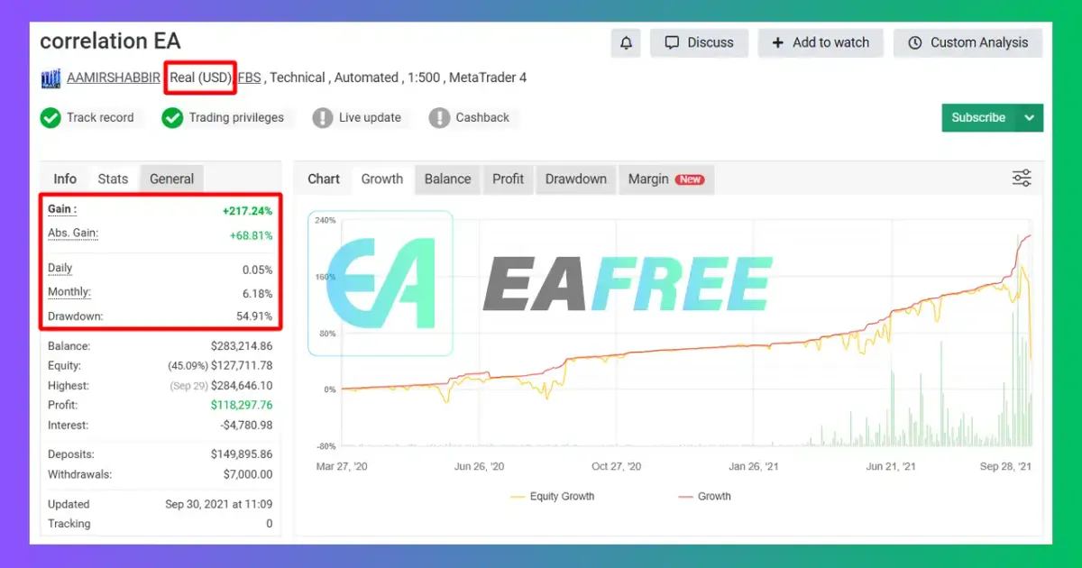Select the Balance tab

(x=448, y=179)
